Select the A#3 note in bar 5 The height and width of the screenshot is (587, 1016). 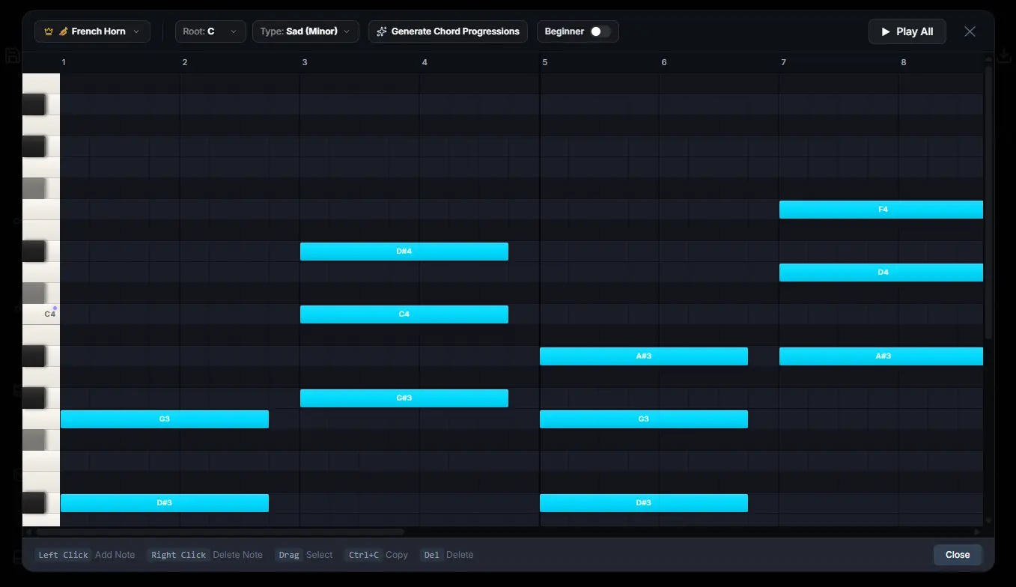click(x=644, y=356)
